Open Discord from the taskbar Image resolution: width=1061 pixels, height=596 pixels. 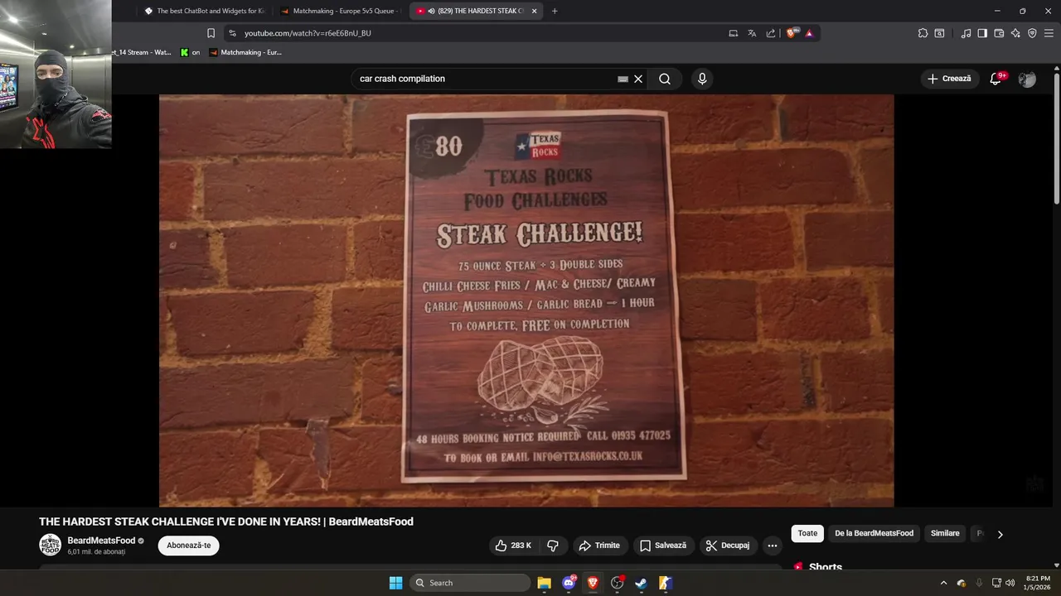569,583
